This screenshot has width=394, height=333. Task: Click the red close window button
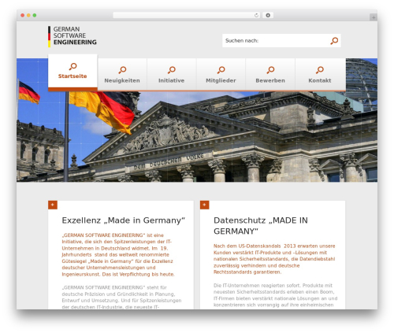click(x=23, y=16)
